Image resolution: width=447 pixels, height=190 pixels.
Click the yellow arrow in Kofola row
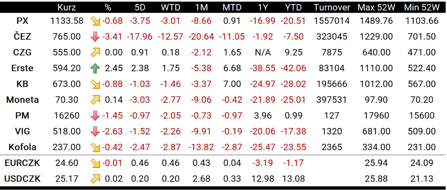coord(95,147)
